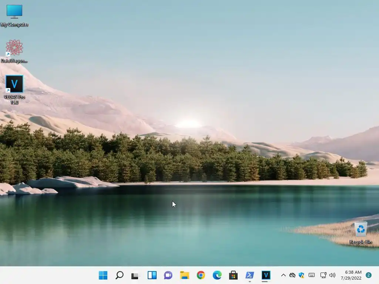Open taskbar Search magnifier
Image resolution: width=379 pixels, height=284 pixels.
120,275
